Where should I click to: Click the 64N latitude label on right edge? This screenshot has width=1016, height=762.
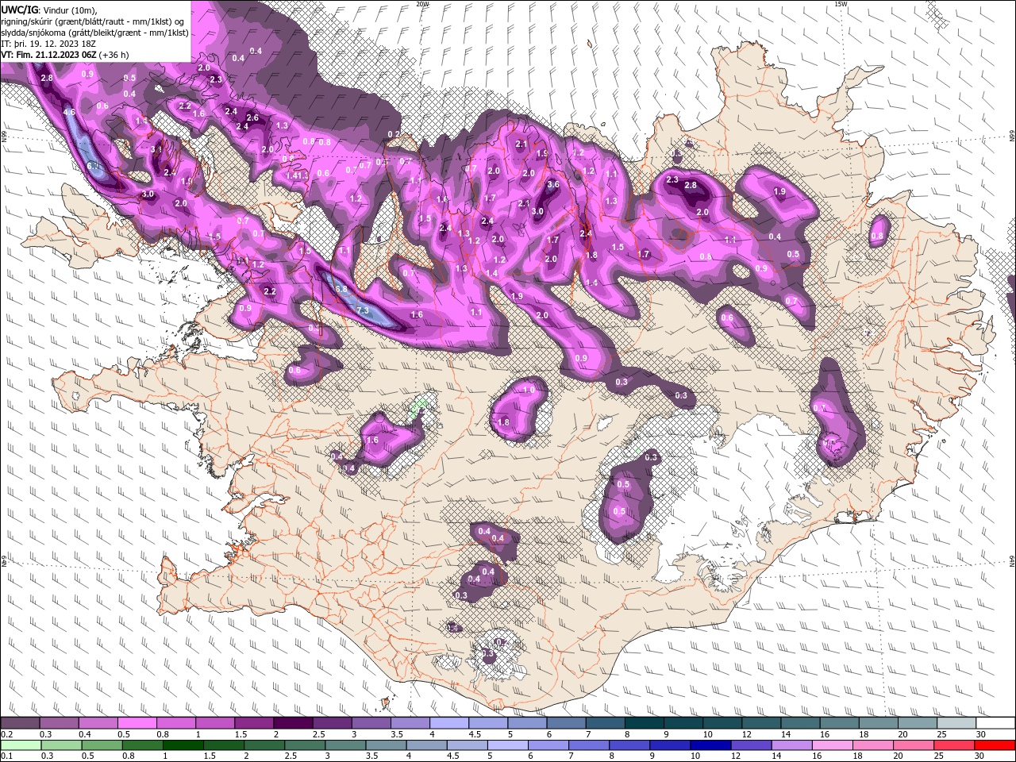pos(1012,560)
